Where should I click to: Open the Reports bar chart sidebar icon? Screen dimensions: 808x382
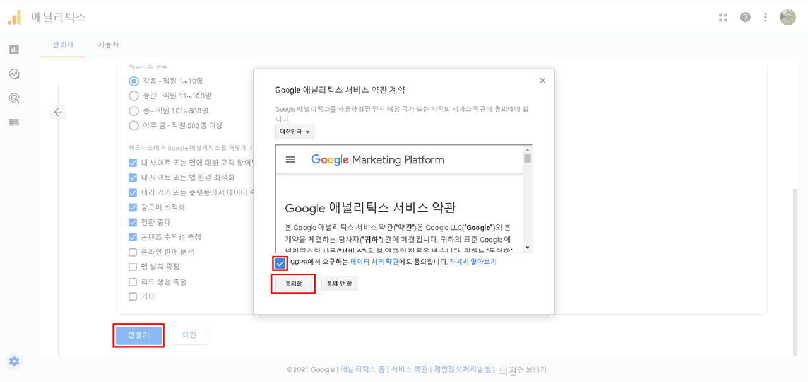pos(14,49)
